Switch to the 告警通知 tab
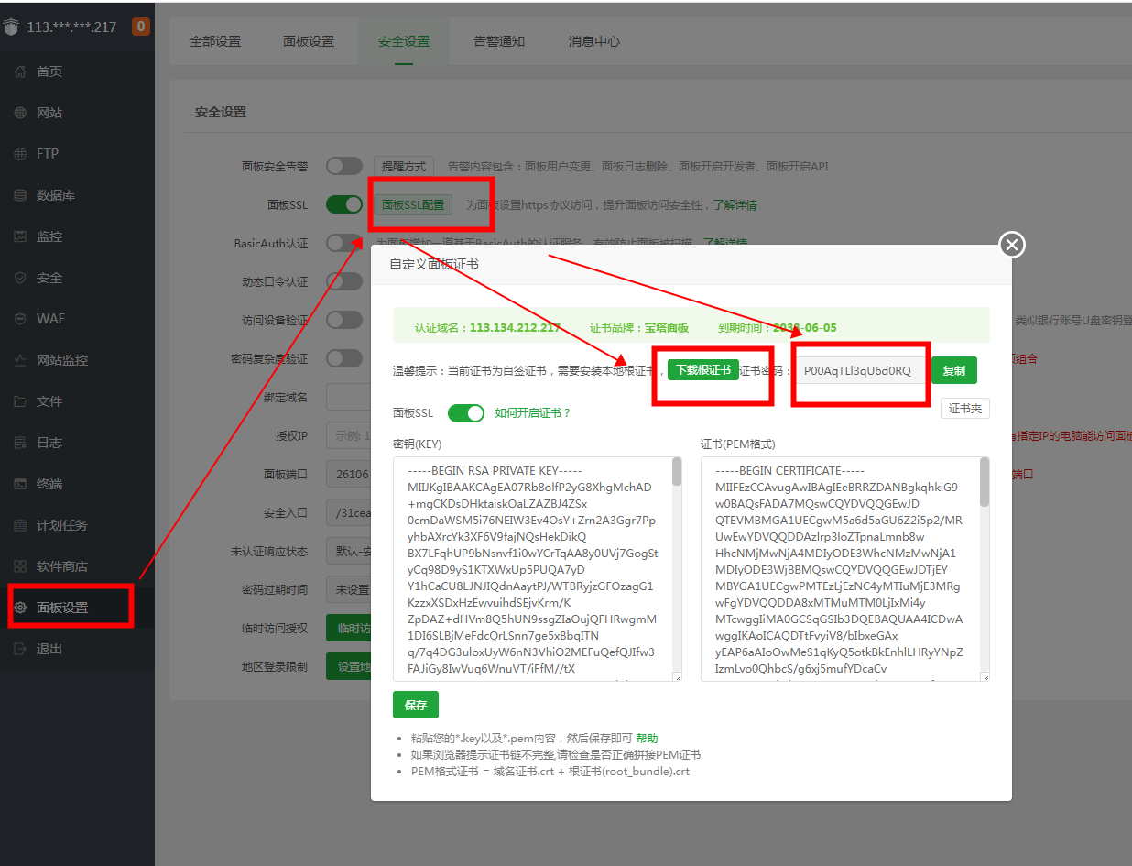 click(499, 41)
